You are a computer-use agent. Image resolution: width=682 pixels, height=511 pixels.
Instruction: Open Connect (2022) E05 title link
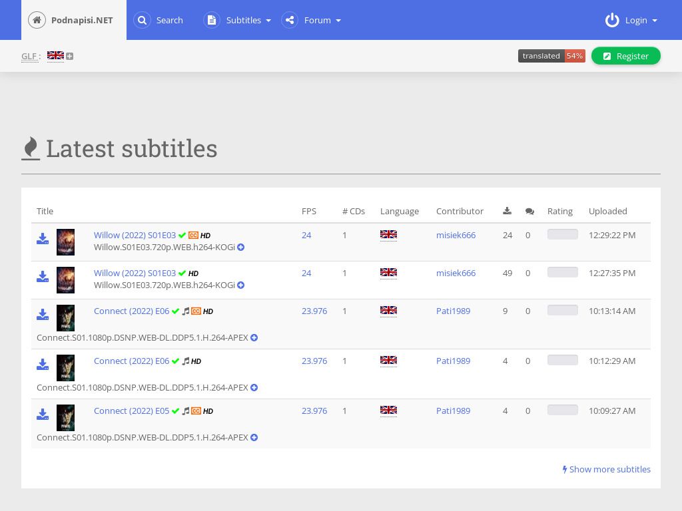131,411
